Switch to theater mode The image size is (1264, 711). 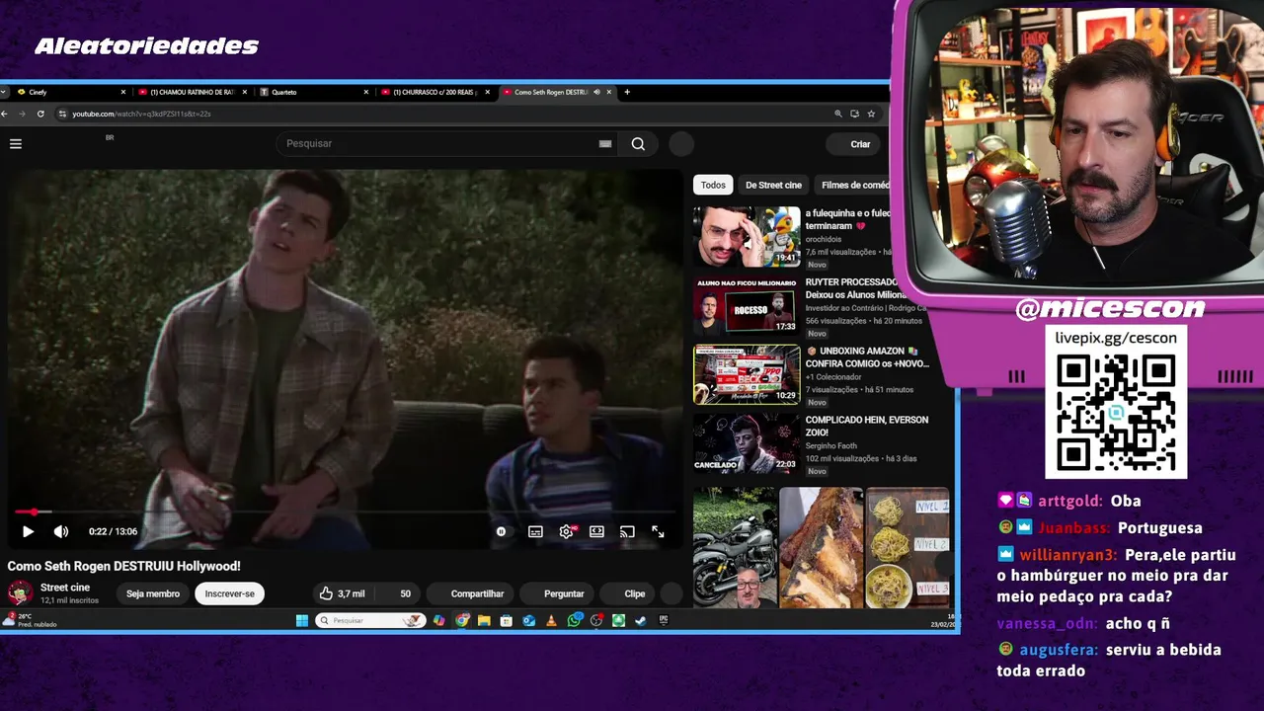click(596, 531)
